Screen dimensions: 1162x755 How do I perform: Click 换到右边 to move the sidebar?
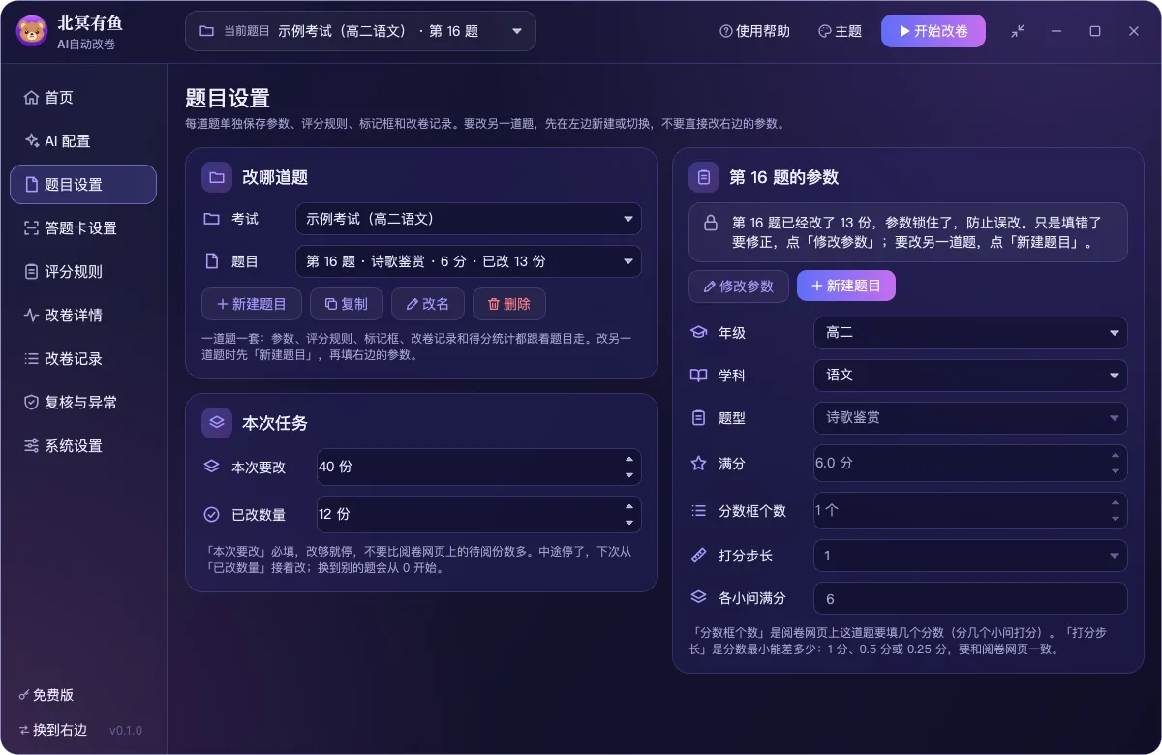52,730
